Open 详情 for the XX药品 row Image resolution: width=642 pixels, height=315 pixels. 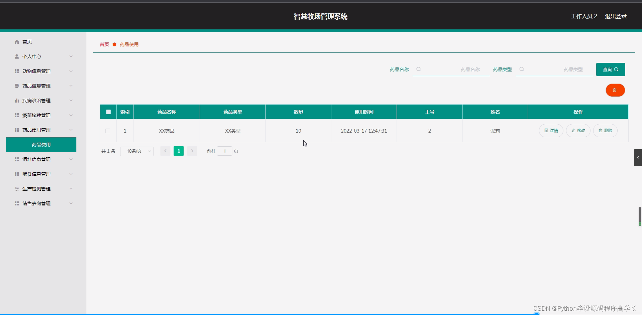(x=551, y=131)
